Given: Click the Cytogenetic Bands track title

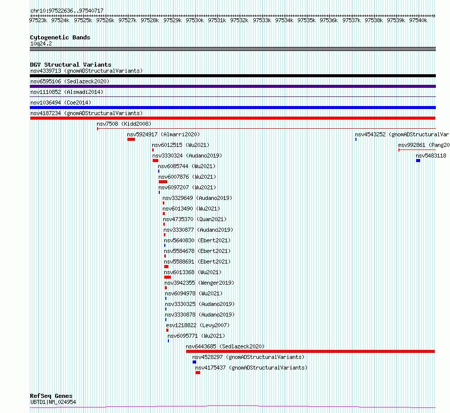Looking at the screenshot, I should (60, 37).
